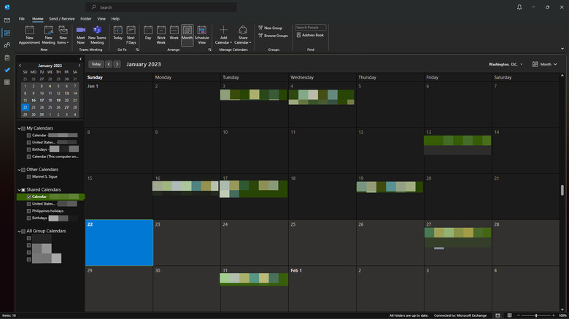Open the Month view dropdown
Image resolution: width=569 pixels, height=319 pixels.
tap(545, 64)
